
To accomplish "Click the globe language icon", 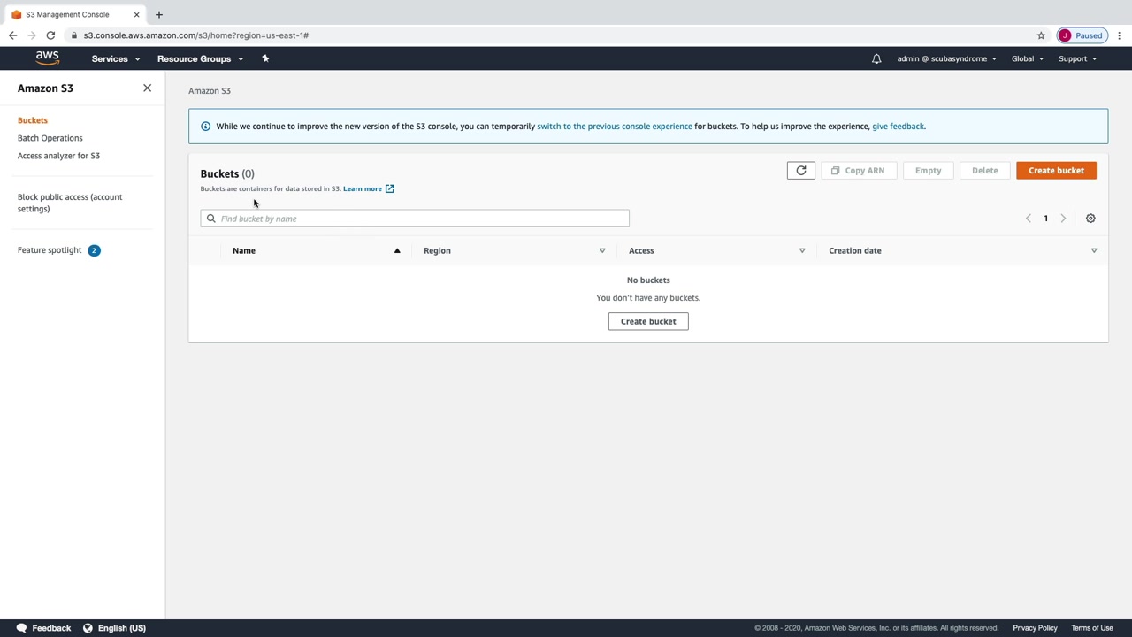I will [88, 628].
